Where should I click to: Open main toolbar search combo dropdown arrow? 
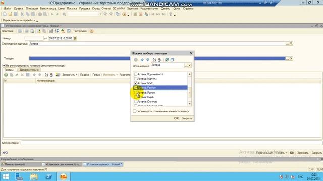(x=101, y=14)
